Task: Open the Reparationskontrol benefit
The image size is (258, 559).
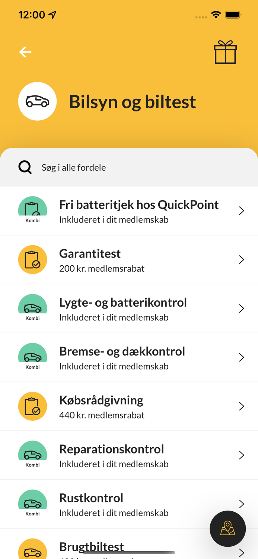Action: (129, 455)
